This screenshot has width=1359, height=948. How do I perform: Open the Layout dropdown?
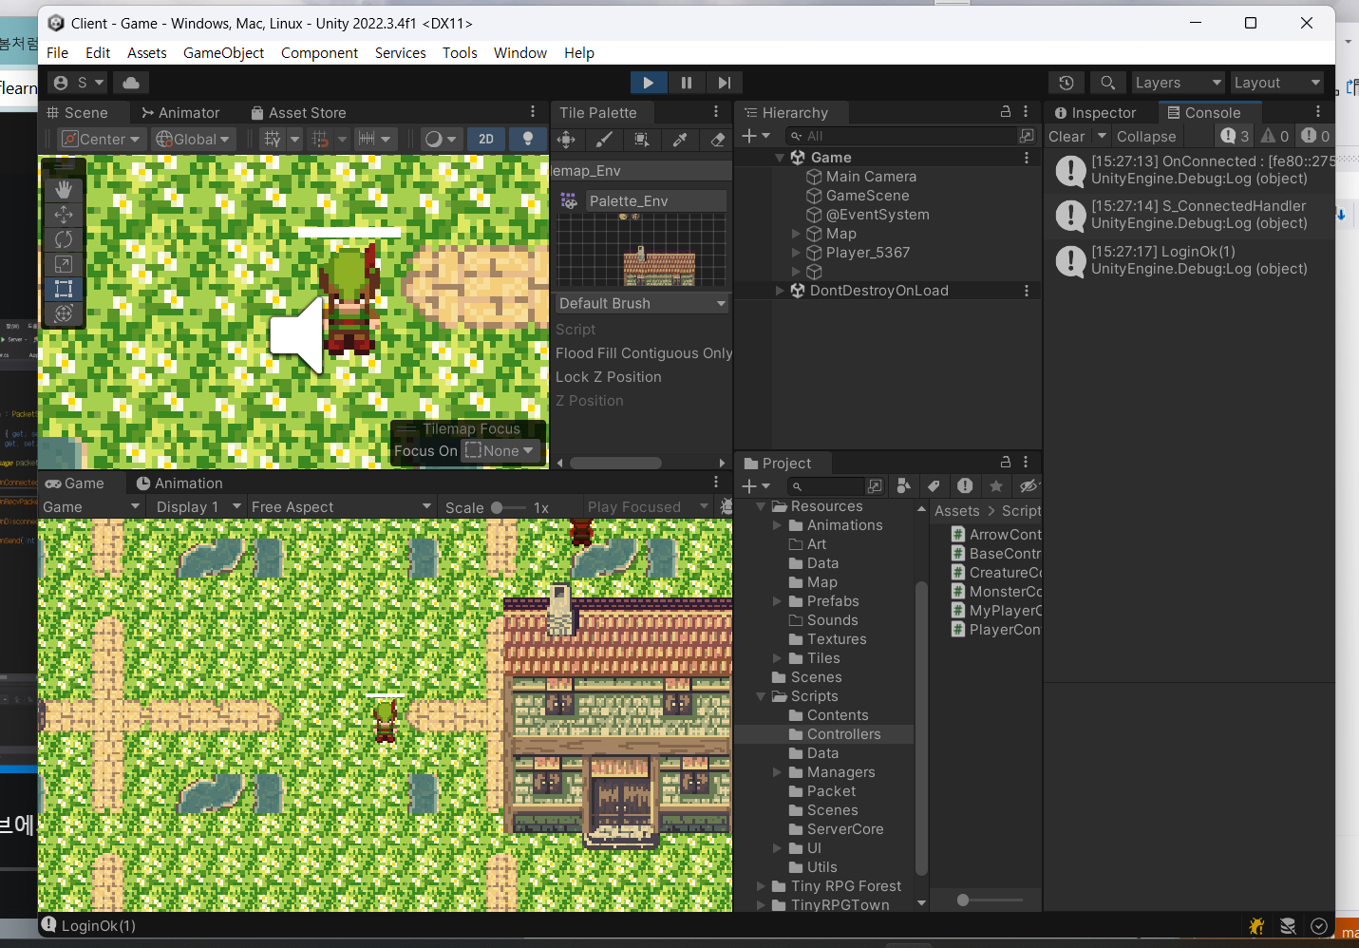(1276, 83)
